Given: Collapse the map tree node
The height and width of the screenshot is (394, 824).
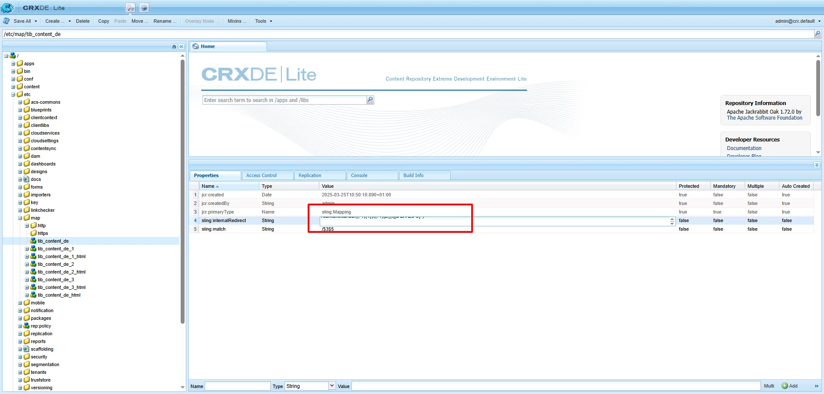Looking at the screenshot, I should 20,218.
